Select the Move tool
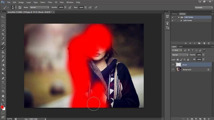Viewport: 214px width, 120px height. [x=3, y=17]
